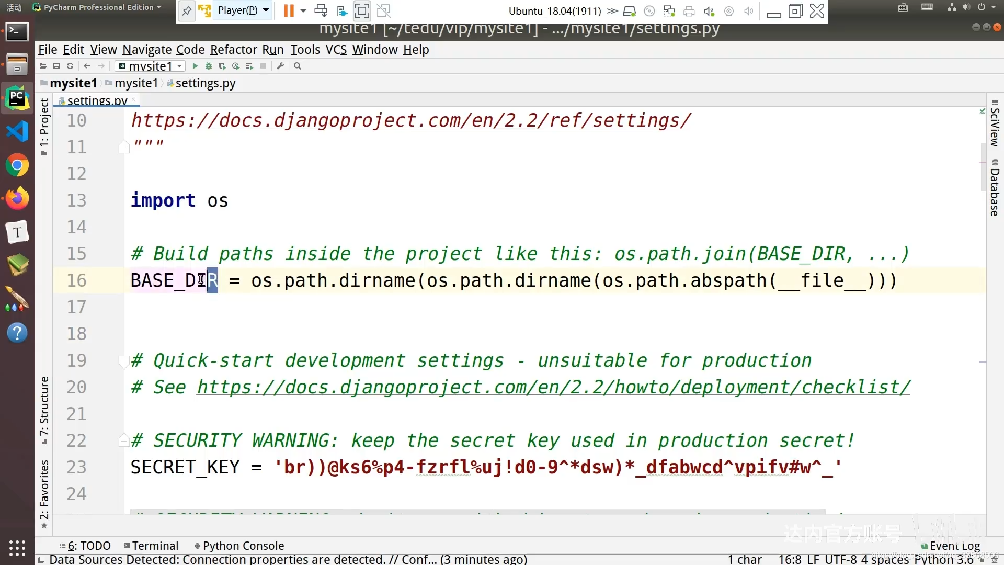The image size is (1004, 565).
Task: Click the editor vertical scrollbar thumb
Action: [983, 167]
